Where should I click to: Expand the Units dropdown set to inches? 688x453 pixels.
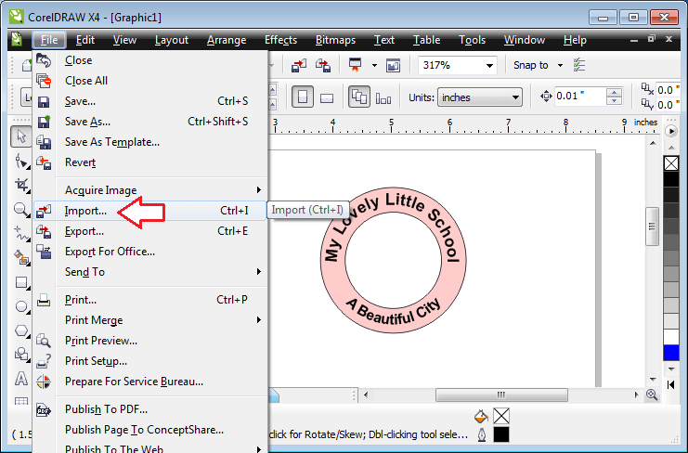pyautogui.click(x=516, y=97)
